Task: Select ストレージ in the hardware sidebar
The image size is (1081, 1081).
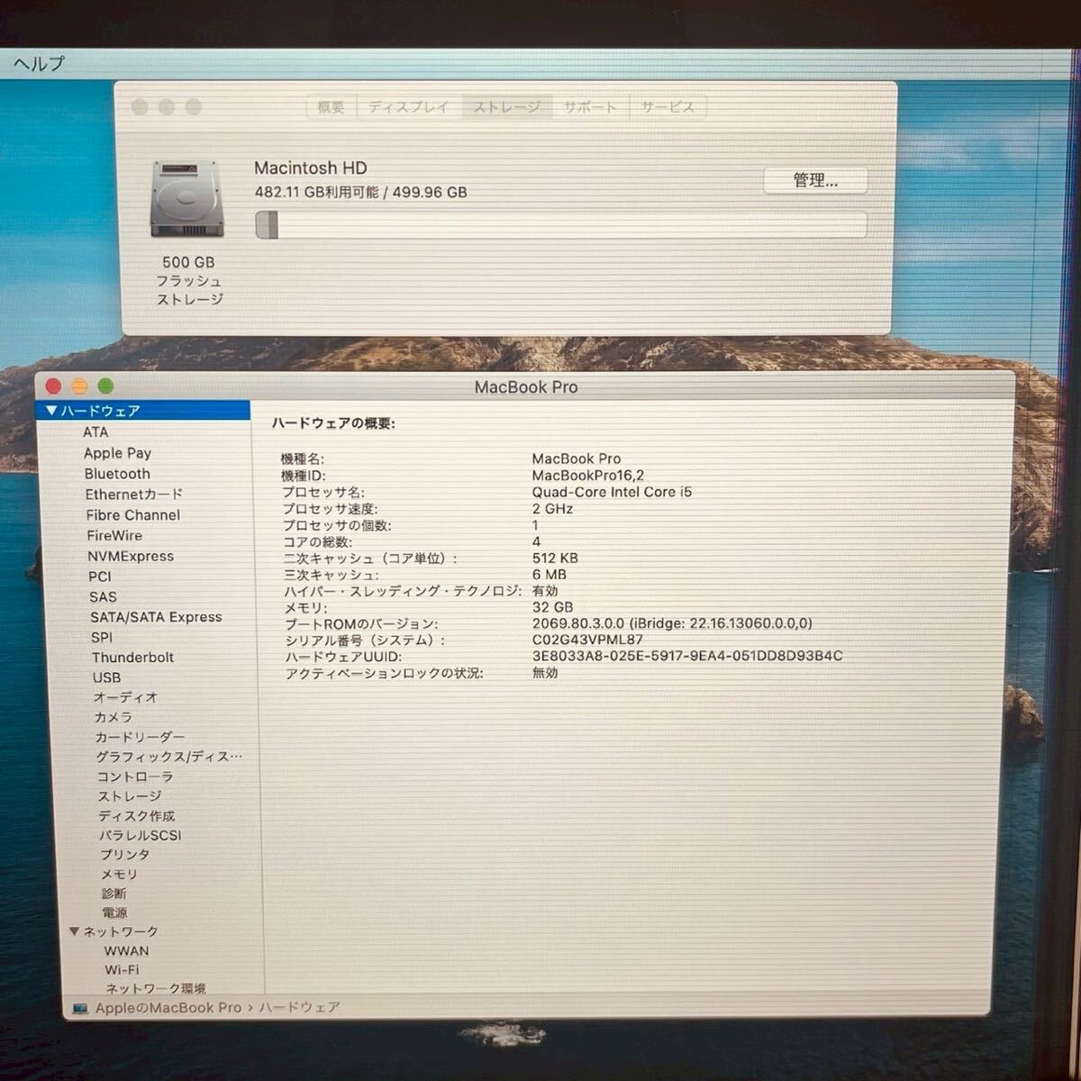Action: click(x=131, y=796)
